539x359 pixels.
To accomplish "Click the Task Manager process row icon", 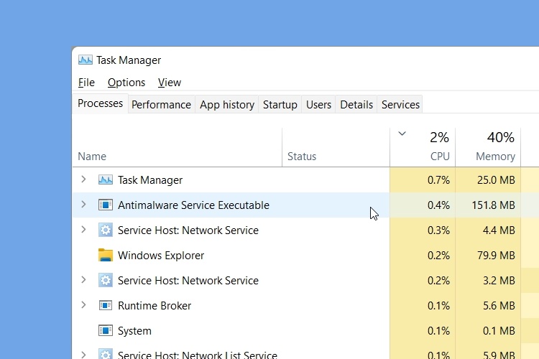I will coord(106,180).
